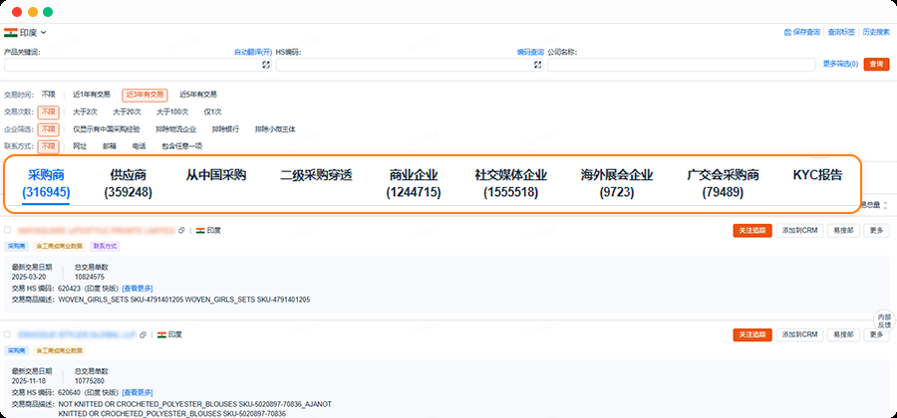Click the copy icon beside second company name

[144, 335]
